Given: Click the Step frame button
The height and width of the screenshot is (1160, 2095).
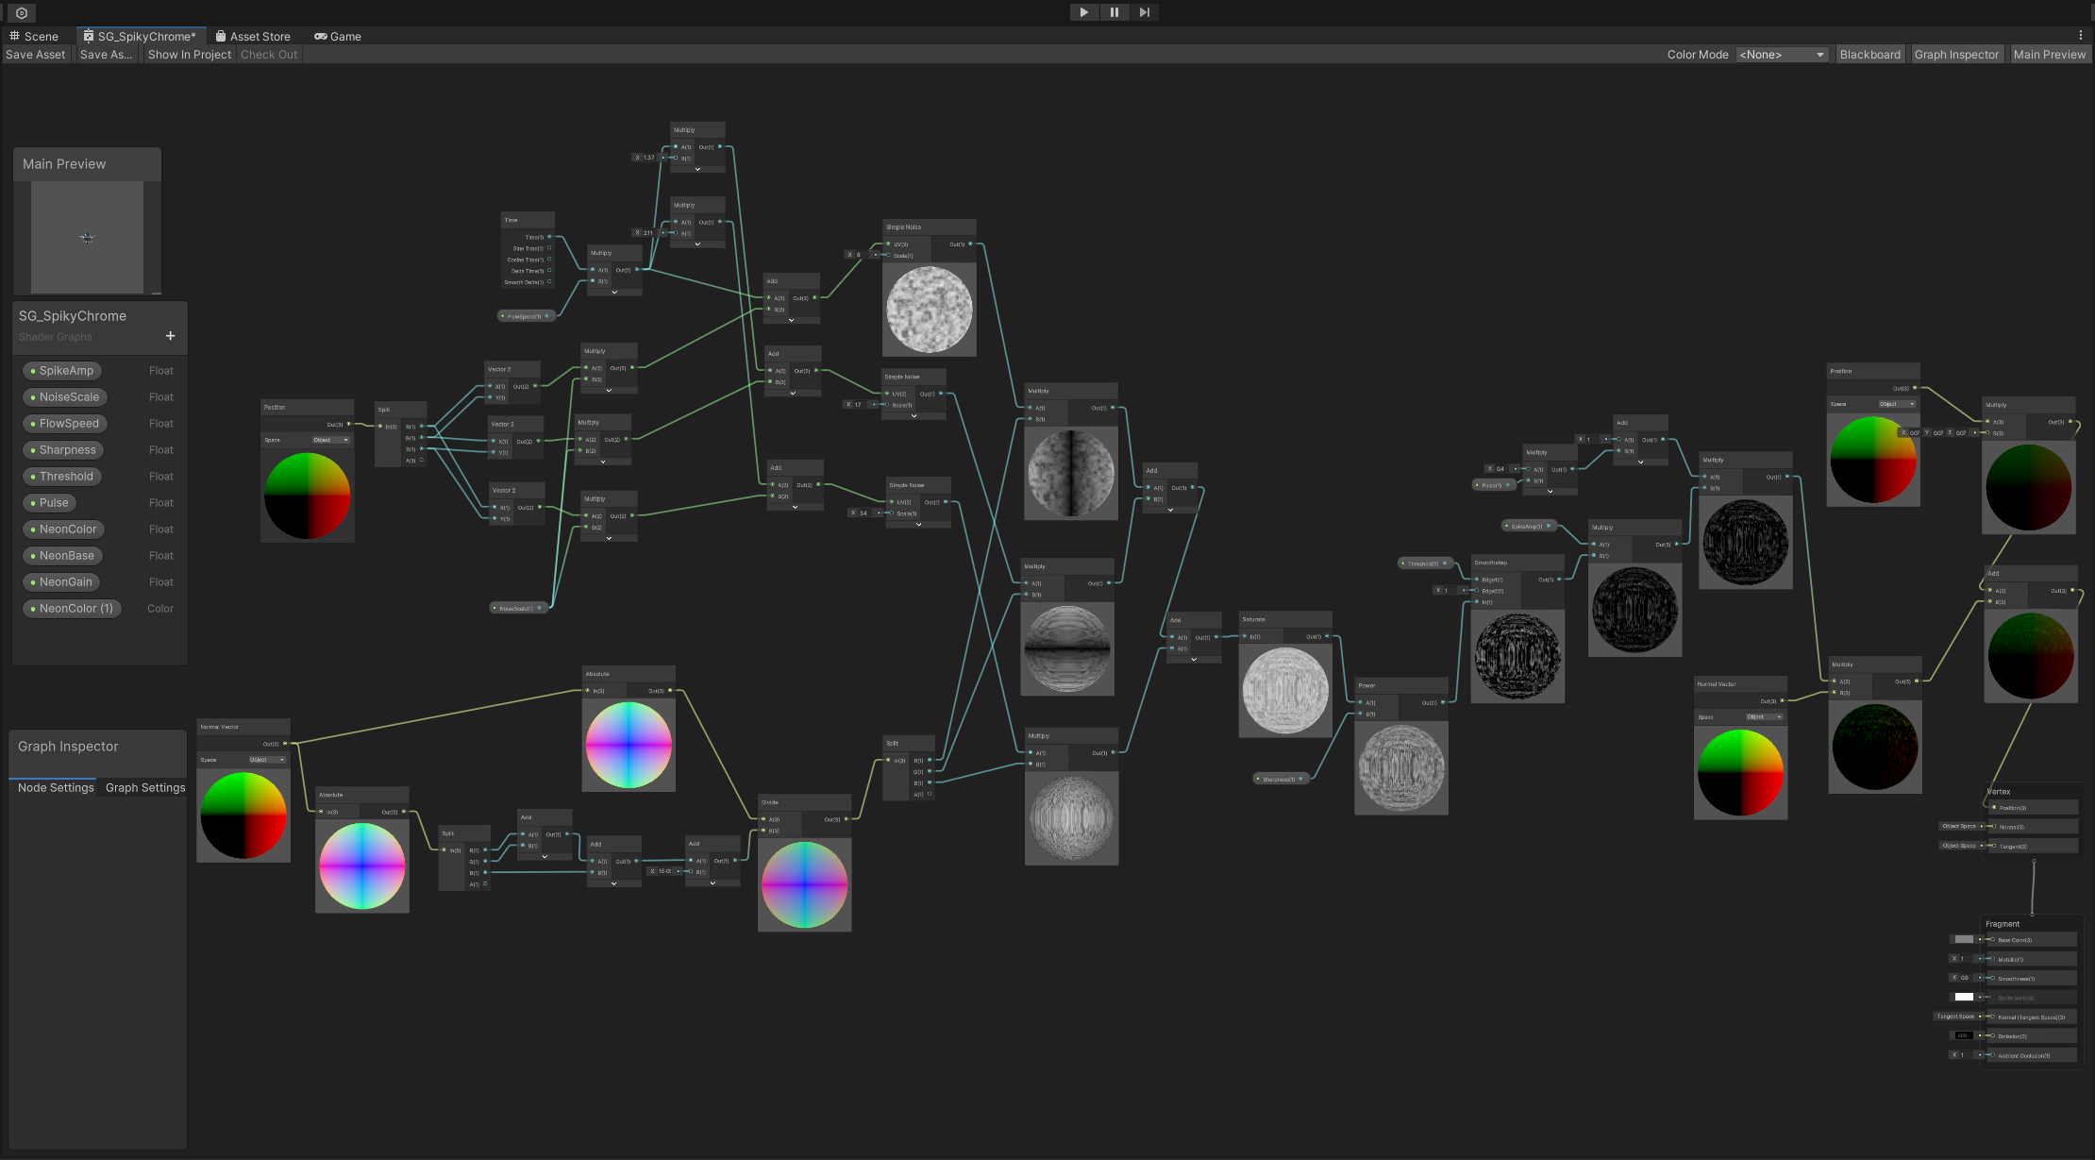Looking at the screenshot, I should (x=1144, y=12).
